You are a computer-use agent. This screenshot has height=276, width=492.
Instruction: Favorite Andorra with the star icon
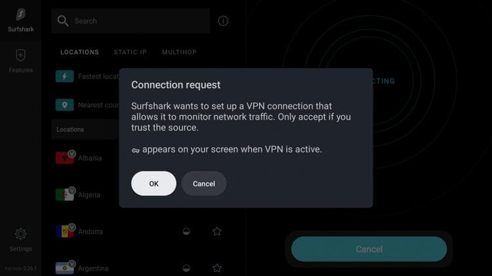[x=217, y=232]
